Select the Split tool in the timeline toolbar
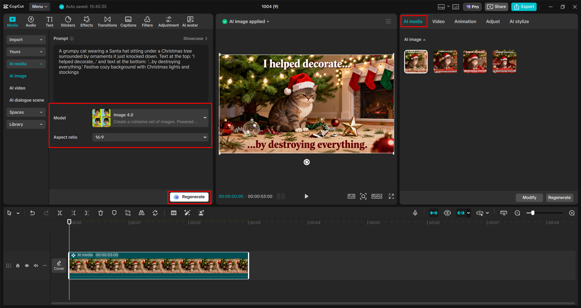Screen dimensions: 581x308 (60, 213)
